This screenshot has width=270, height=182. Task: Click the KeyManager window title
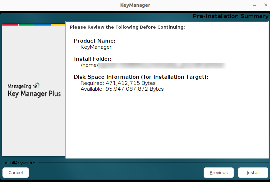(135, 5)
